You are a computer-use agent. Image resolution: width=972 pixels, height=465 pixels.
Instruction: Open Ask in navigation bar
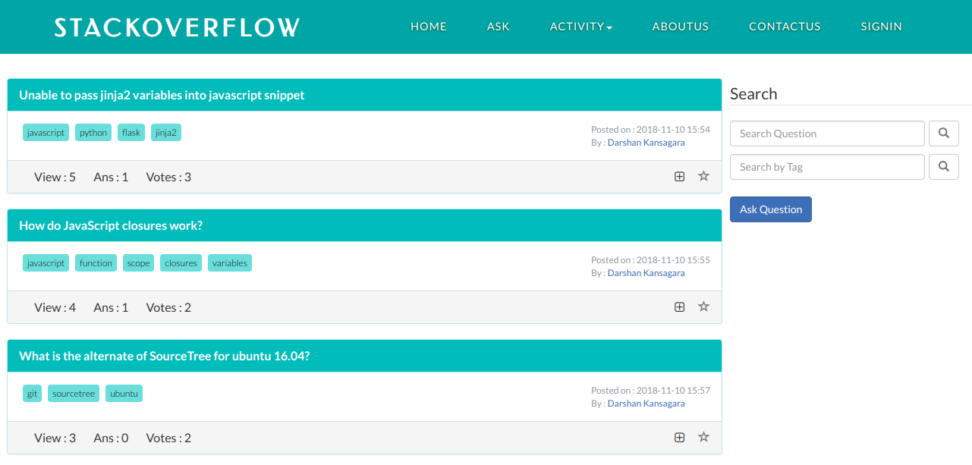[x=499, y=27]
